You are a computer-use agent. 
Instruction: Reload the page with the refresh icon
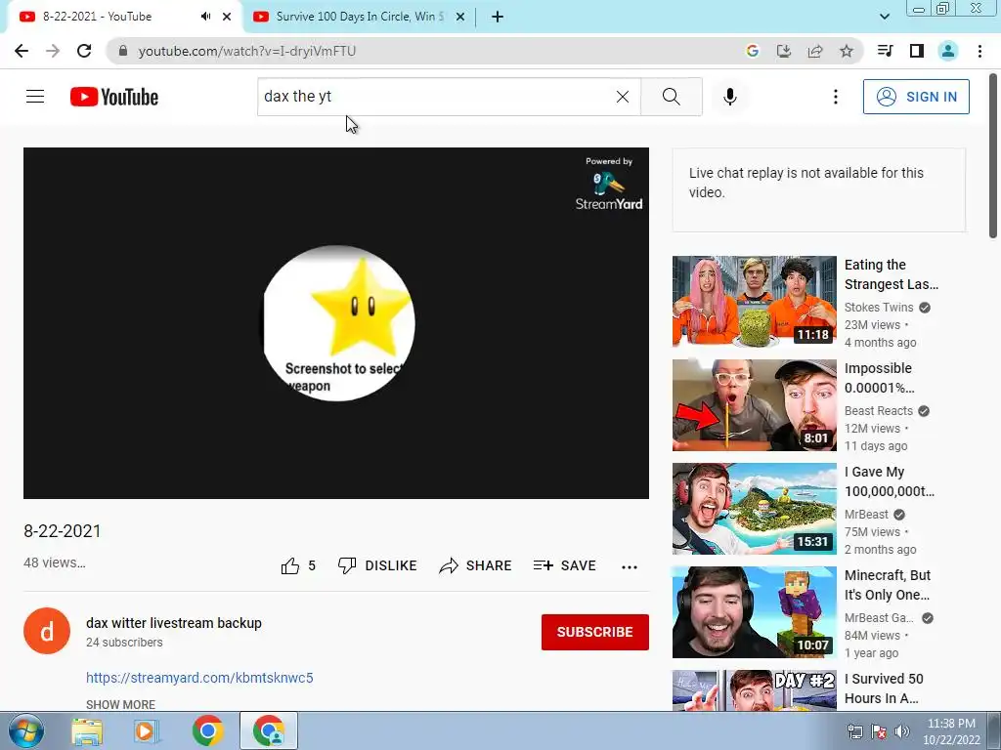pyautogui.click(x=84, y=51)
